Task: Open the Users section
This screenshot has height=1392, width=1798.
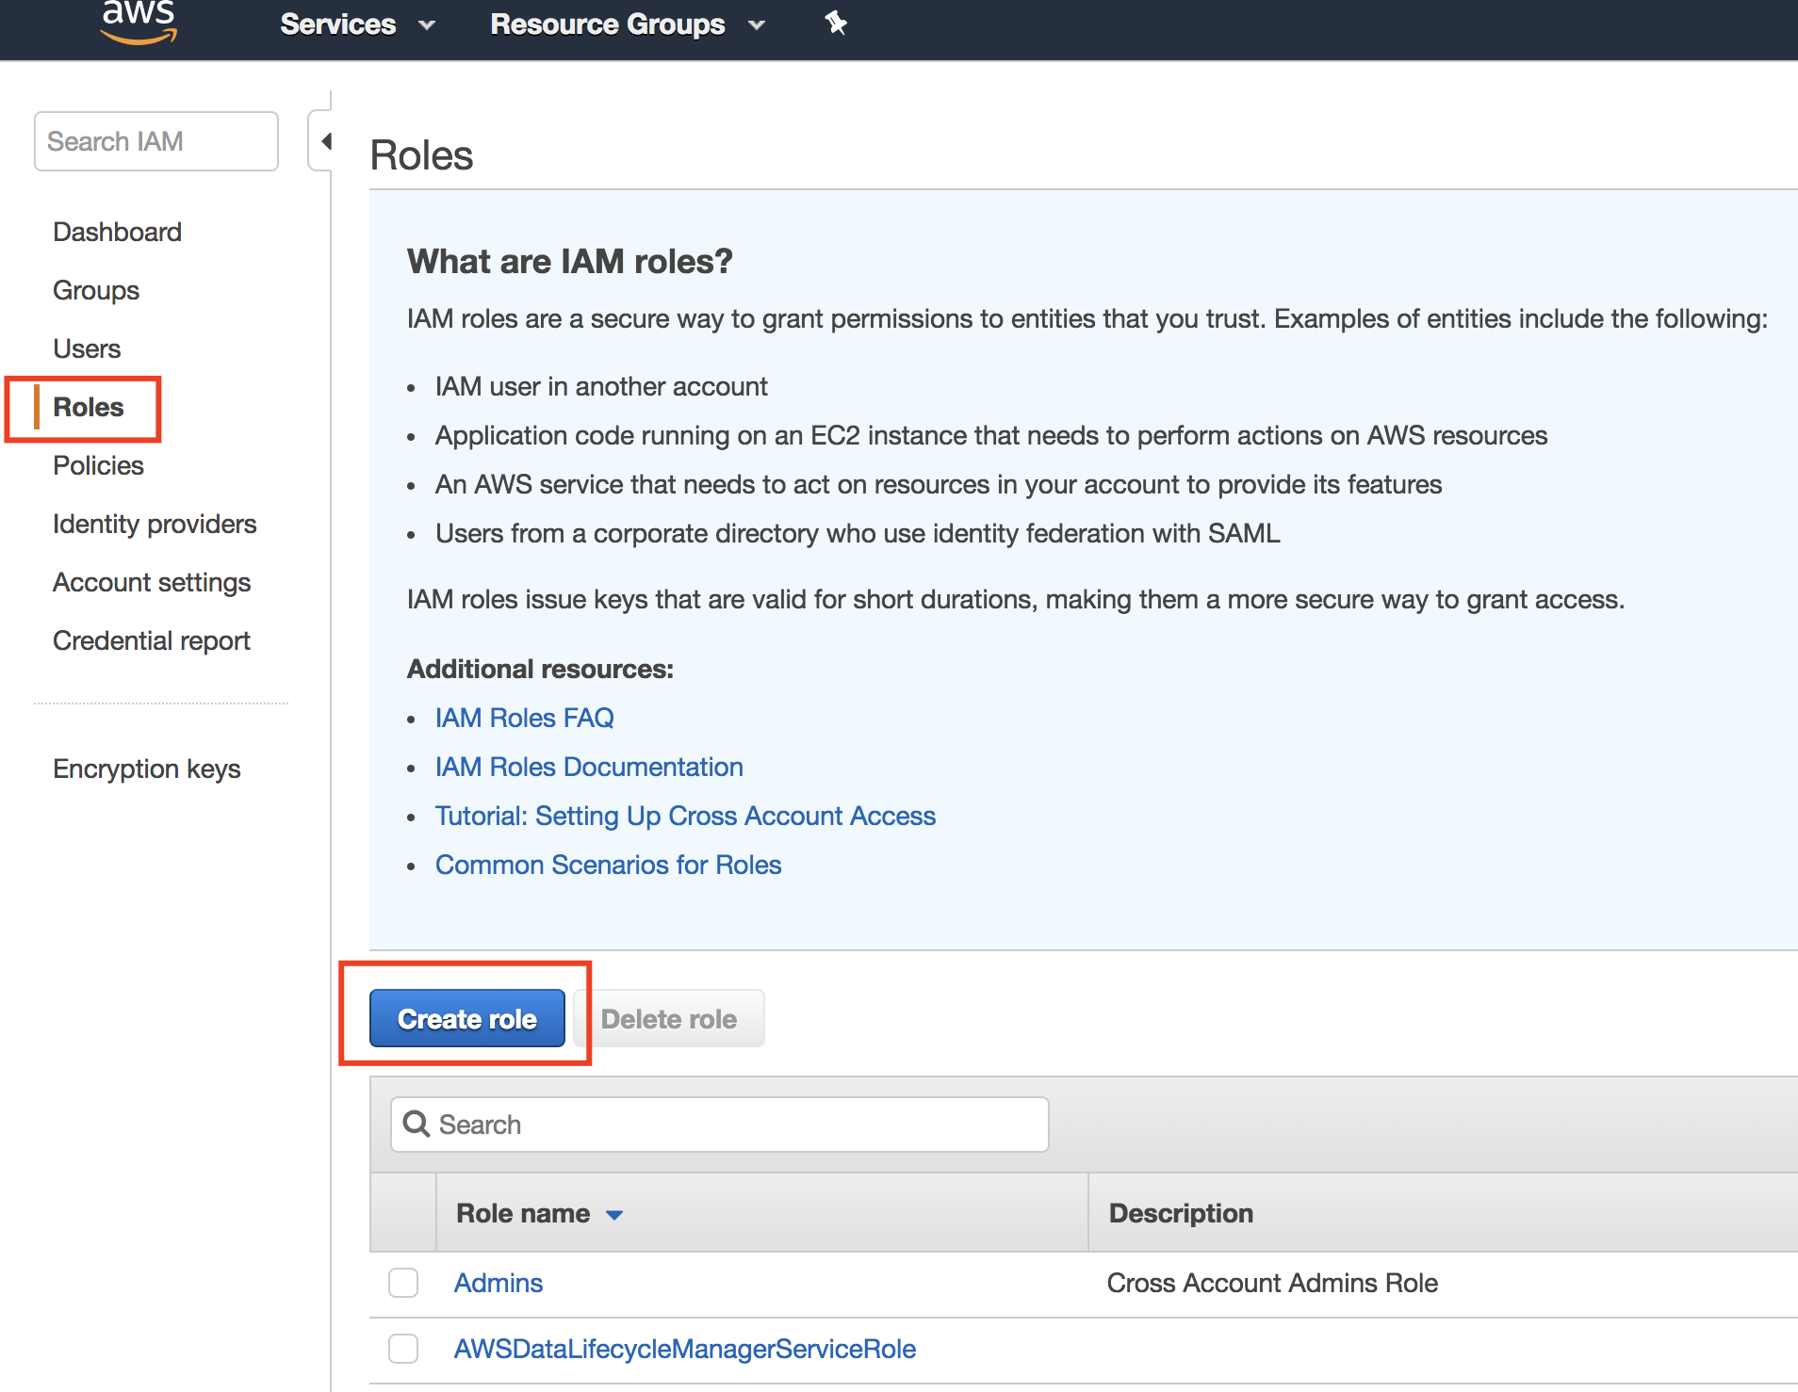Action: coord(87,348)
